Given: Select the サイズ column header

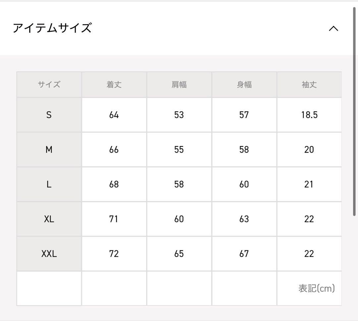Looking at the screenshot, I should pos(49,85).
